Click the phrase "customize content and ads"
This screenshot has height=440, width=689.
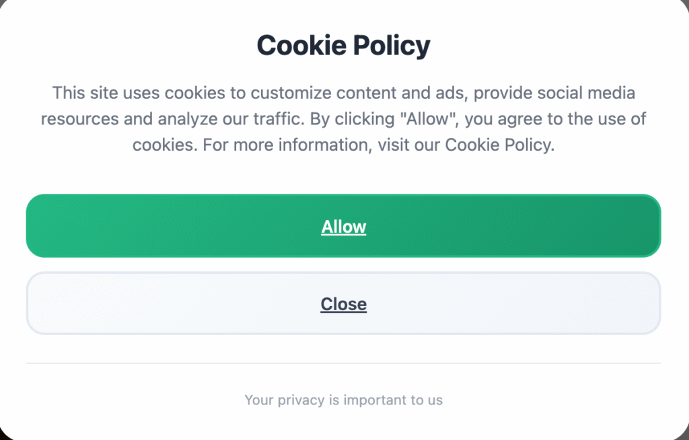(x=309, y=93)
